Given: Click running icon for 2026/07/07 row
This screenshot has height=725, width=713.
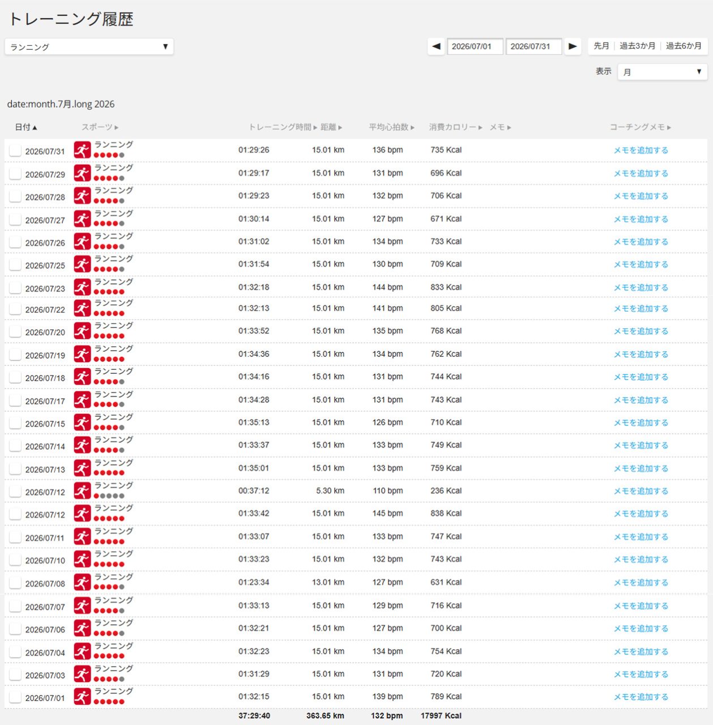Looking at the screenshot, I should coord(83,606).
